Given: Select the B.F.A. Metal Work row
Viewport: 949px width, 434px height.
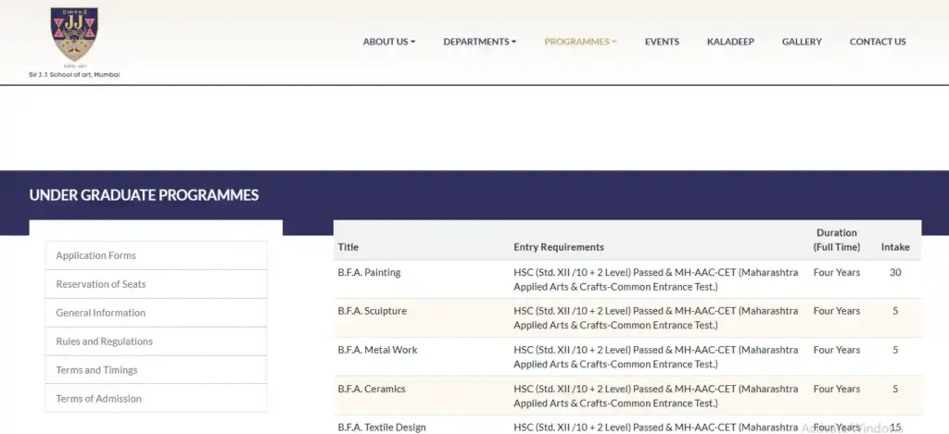Looking at the screenshot, I should 377,351.
